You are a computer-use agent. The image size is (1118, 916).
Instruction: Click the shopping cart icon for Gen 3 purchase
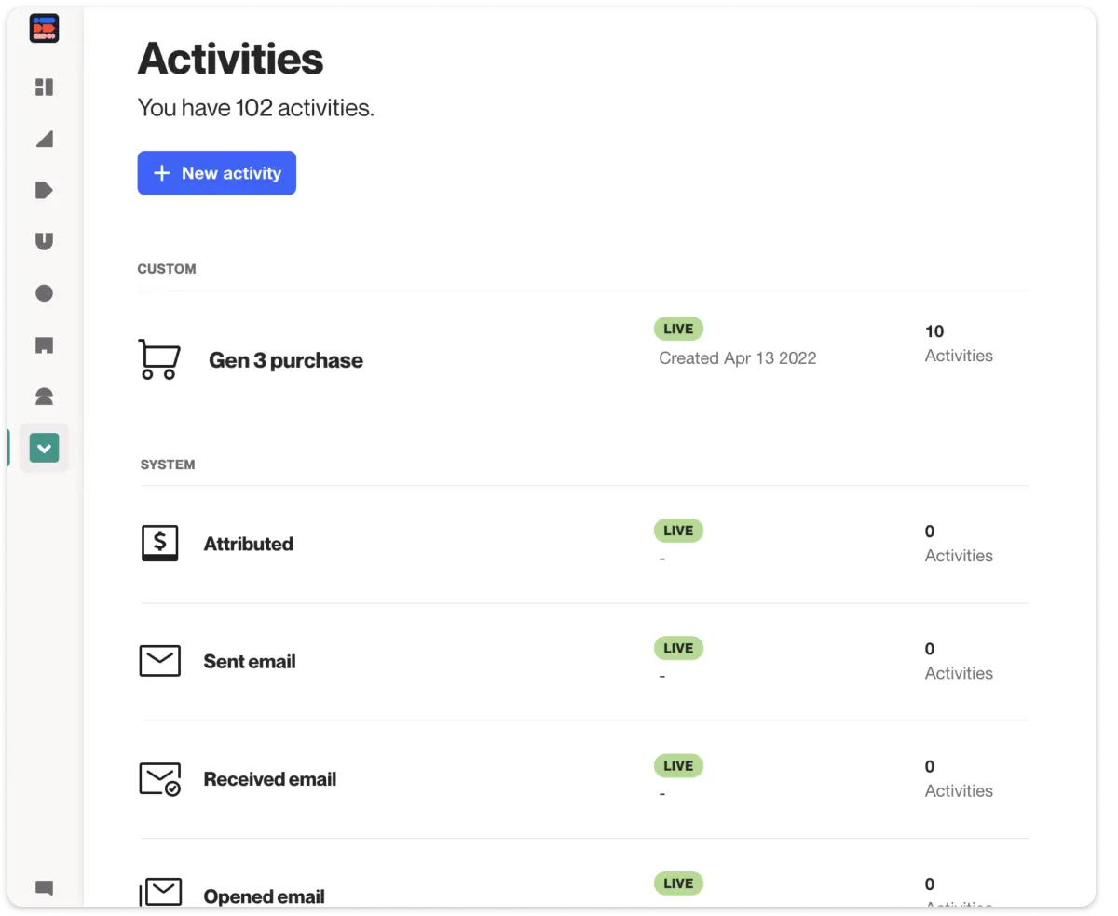[157, 359]
